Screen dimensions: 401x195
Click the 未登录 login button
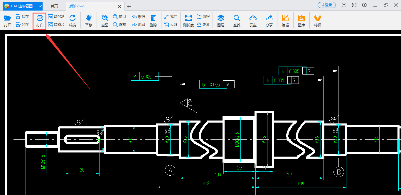[x=327, y=5]
